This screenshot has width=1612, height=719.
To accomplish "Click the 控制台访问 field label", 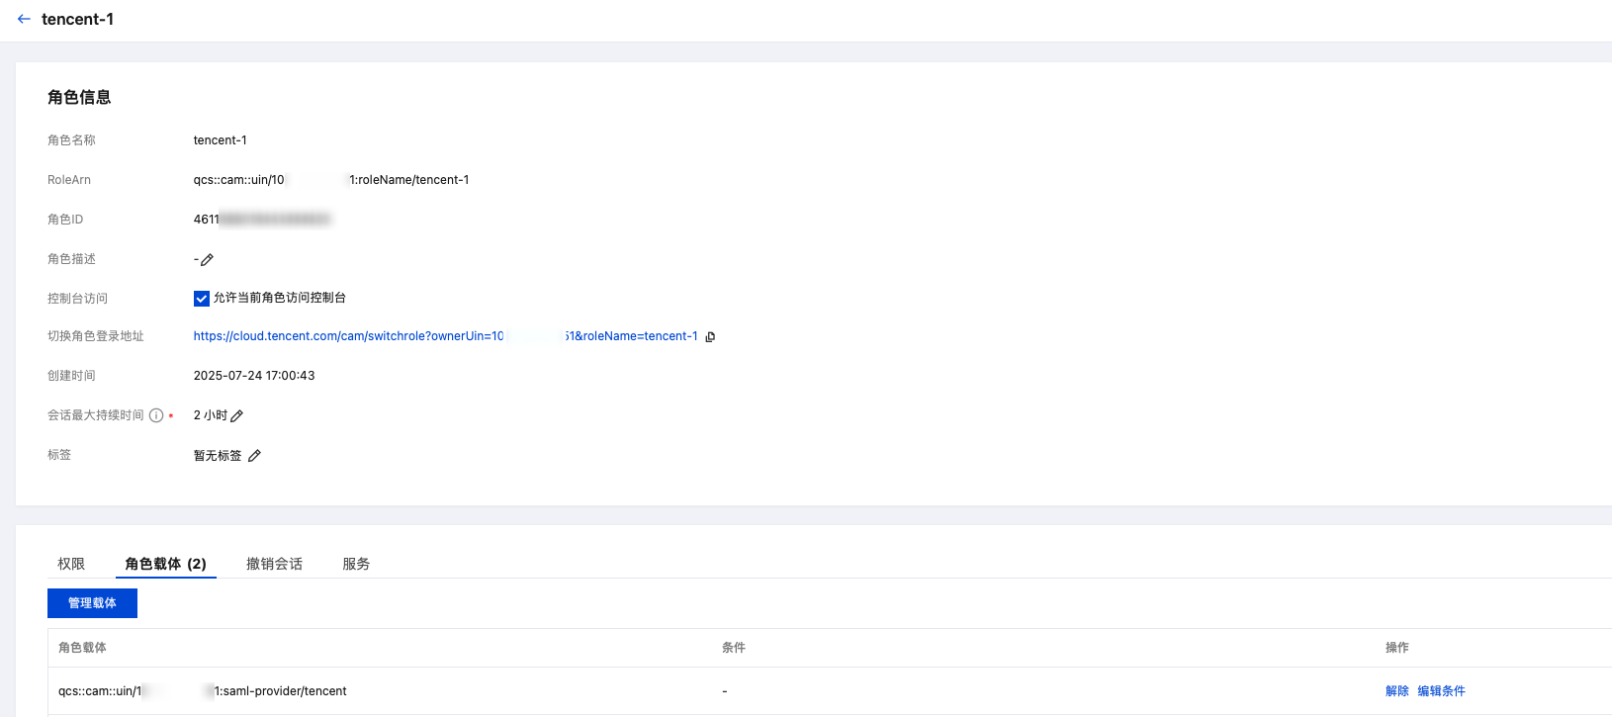I will [77, 299].
